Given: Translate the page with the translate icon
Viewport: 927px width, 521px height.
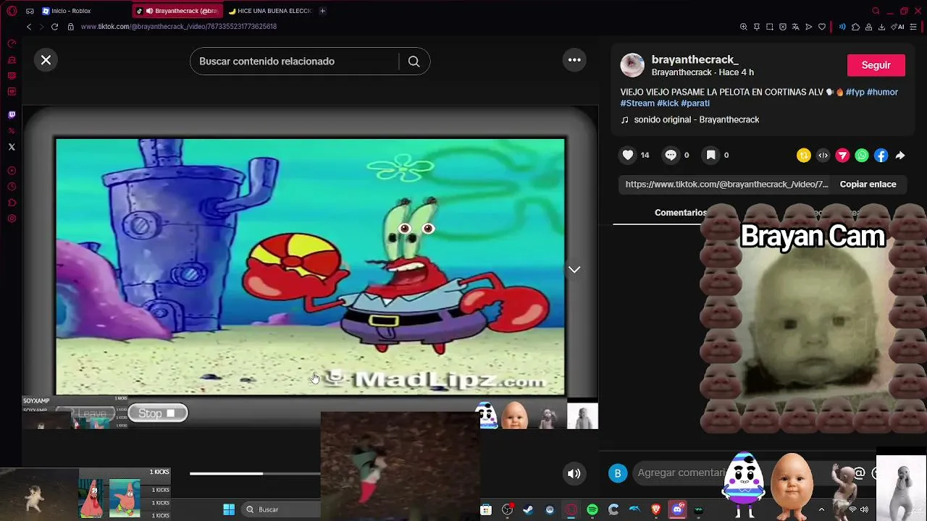Looking at the screenshot, I should (796, 27).
